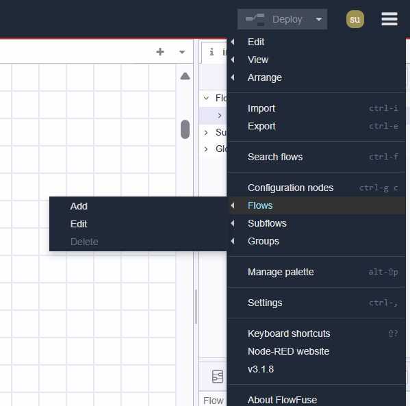
Task: Expand the Subflows tree section chevron
Action: pos(206,133)
